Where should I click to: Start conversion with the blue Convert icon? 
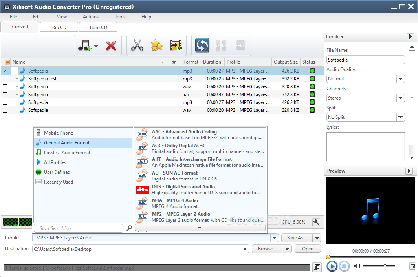click(202, 45)
